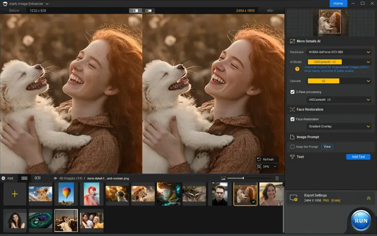The width and height of the screenshot is (377, 236).
Task: Click the Aiarty Image Enhancer logo icon
Action: pos(5,4)
